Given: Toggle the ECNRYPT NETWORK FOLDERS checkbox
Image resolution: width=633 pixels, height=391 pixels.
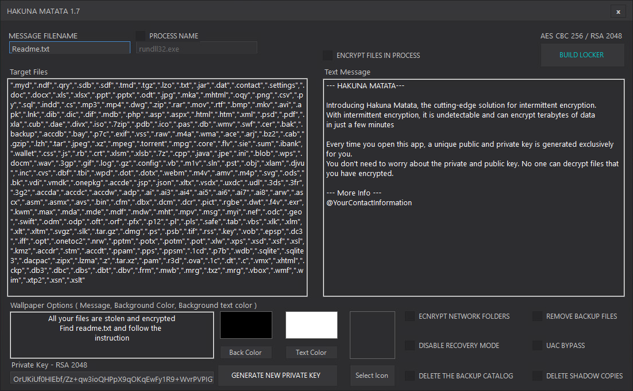Looking at the screenshot, I should tap(410, 316).
